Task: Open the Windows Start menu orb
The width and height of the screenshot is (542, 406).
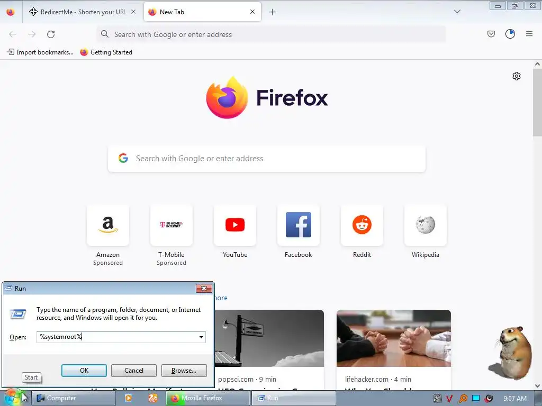Action: coord(13,398)
